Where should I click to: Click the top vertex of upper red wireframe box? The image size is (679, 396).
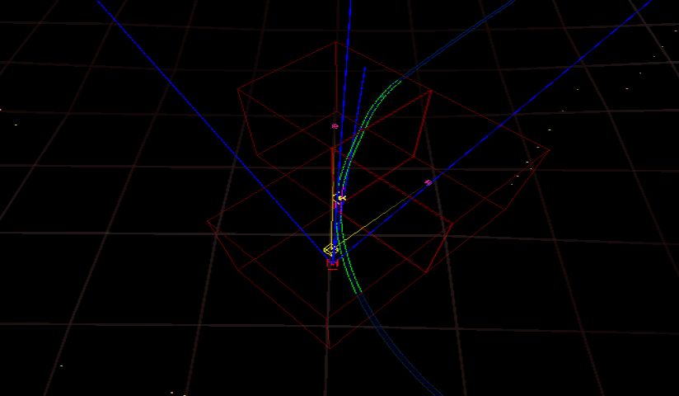click(335, 41)
